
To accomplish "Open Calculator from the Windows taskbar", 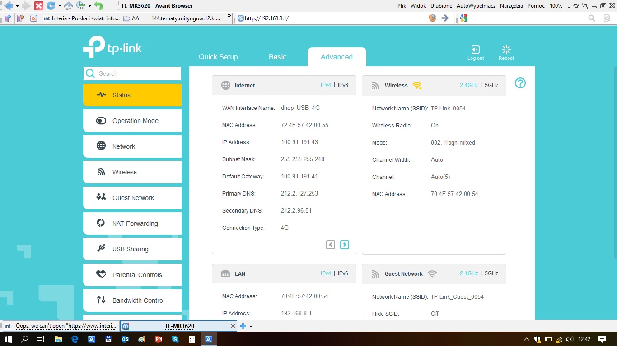I will [192, 339].
